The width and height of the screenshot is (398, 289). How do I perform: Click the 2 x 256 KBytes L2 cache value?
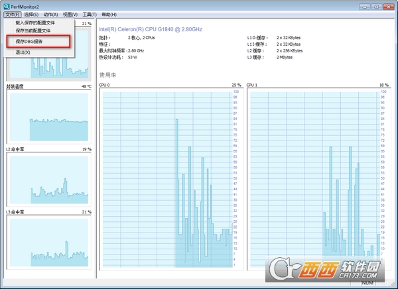(289, 51)
